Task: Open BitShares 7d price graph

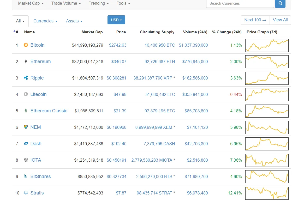Action: (267, 177)
